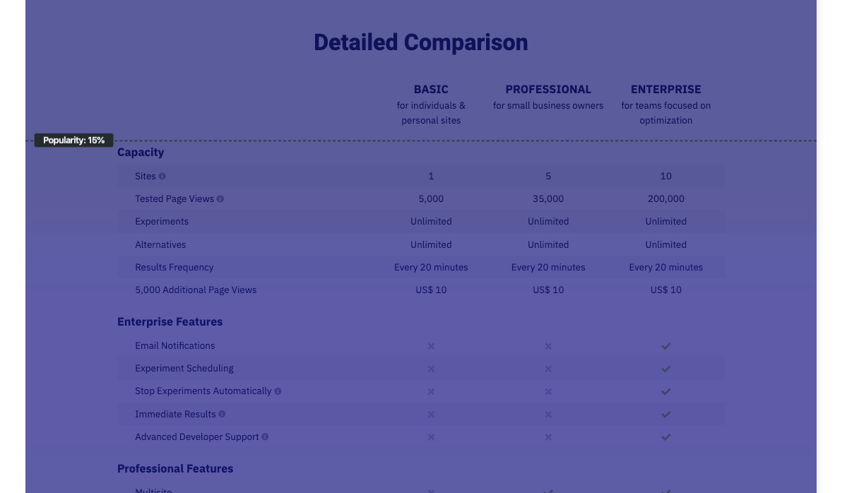Image resolution: width=847 pixels, height=493 pixels.
Task: Click the Enterprise Features section heading
Action: point(170,322)
